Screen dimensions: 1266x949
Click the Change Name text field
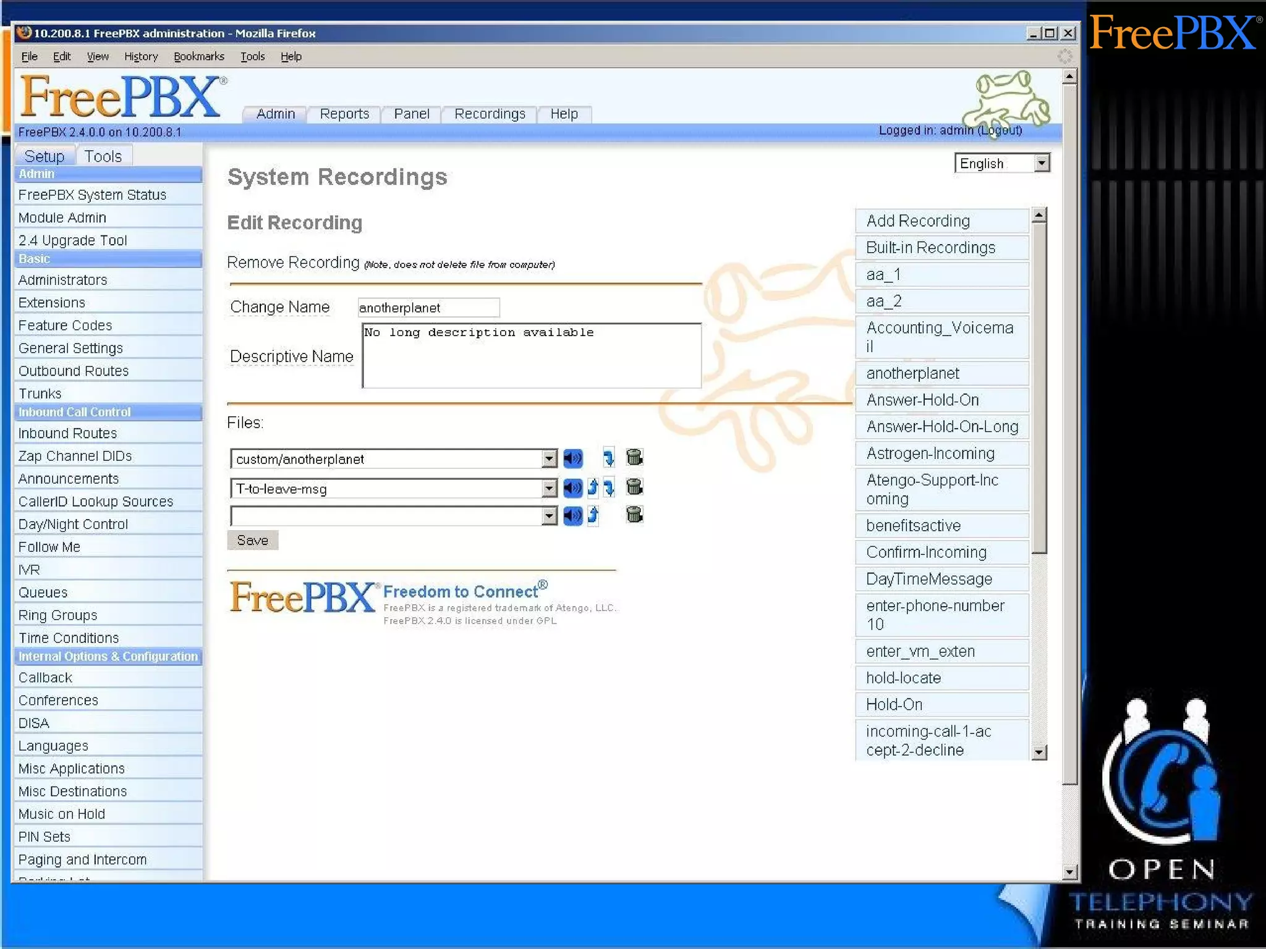pyautogui.click(x=428, y=308)
